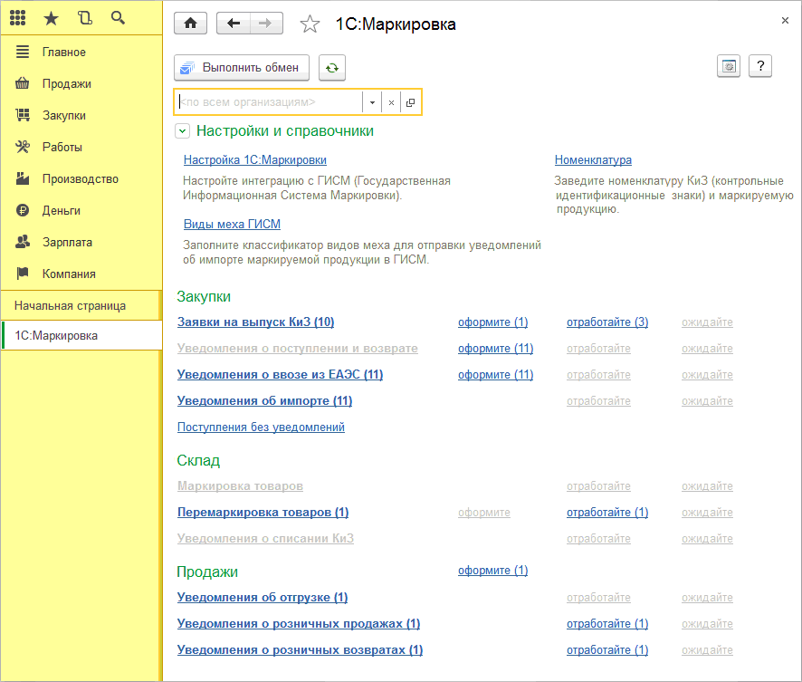Open Настройка 1С:Маркировки link
Screen dimensions: 802x682
pyautogui.click(x=254, y=160)
